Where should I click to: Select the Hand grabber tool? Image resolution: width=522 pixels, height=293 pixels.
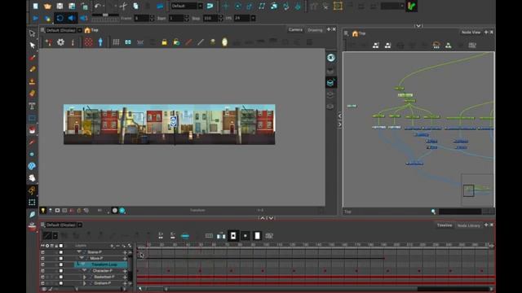click(32, 178)
